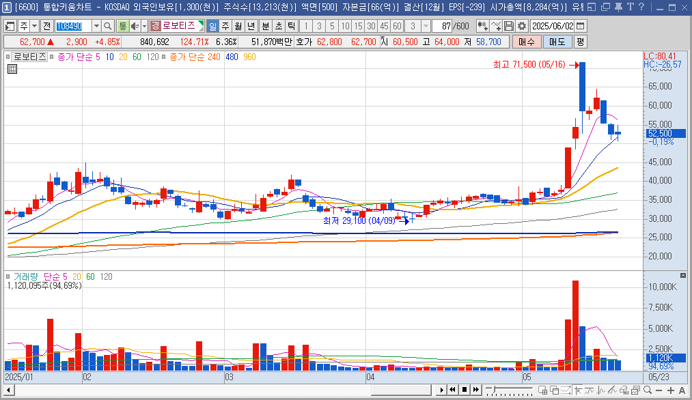Toggle the crosshair cursor mode icon
692x400 pixels.
click(x=577, y=390)
